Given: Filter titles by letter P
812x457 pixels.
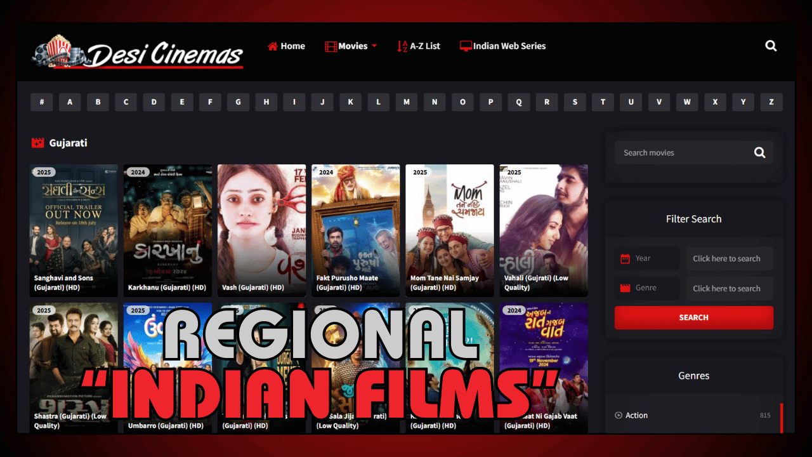Looking at the screenshot, I should click(490, 102).
